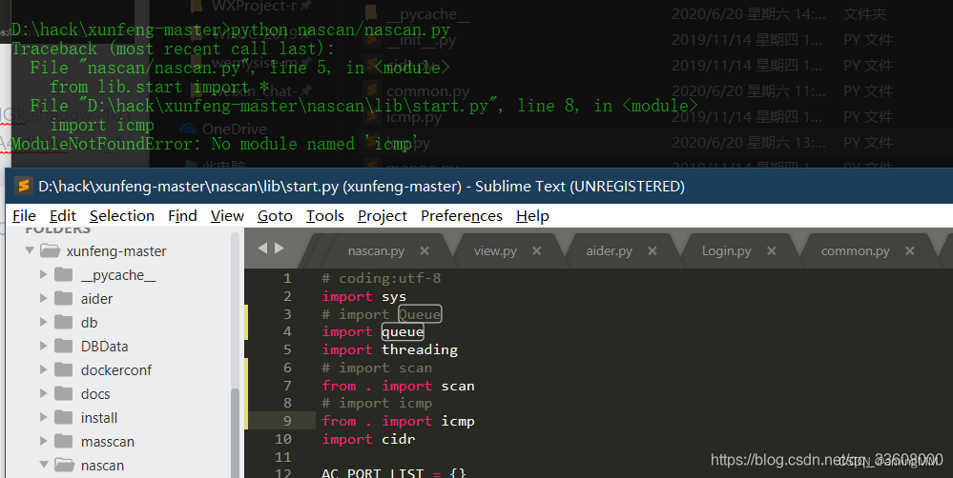Click OneDrive in background Explorer window
Viewport: 953px width, 478px height.
click(234, 129)
